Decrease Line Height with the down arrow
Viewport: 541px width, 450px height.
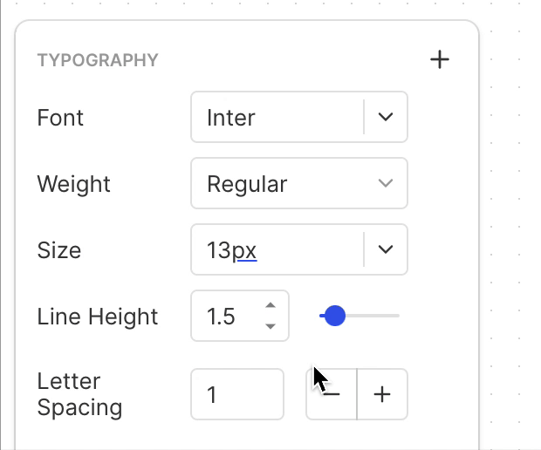(x=270, y=326)
